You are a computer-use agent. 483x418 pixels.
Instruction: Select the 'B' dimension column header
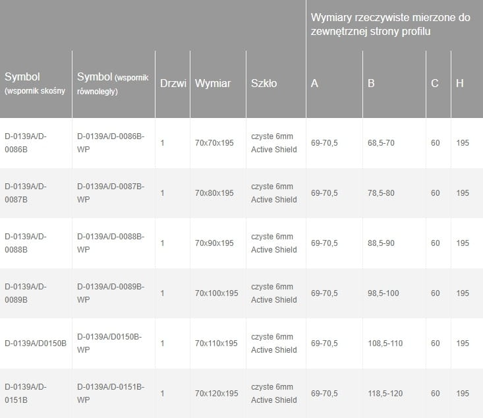coord(372,84)
